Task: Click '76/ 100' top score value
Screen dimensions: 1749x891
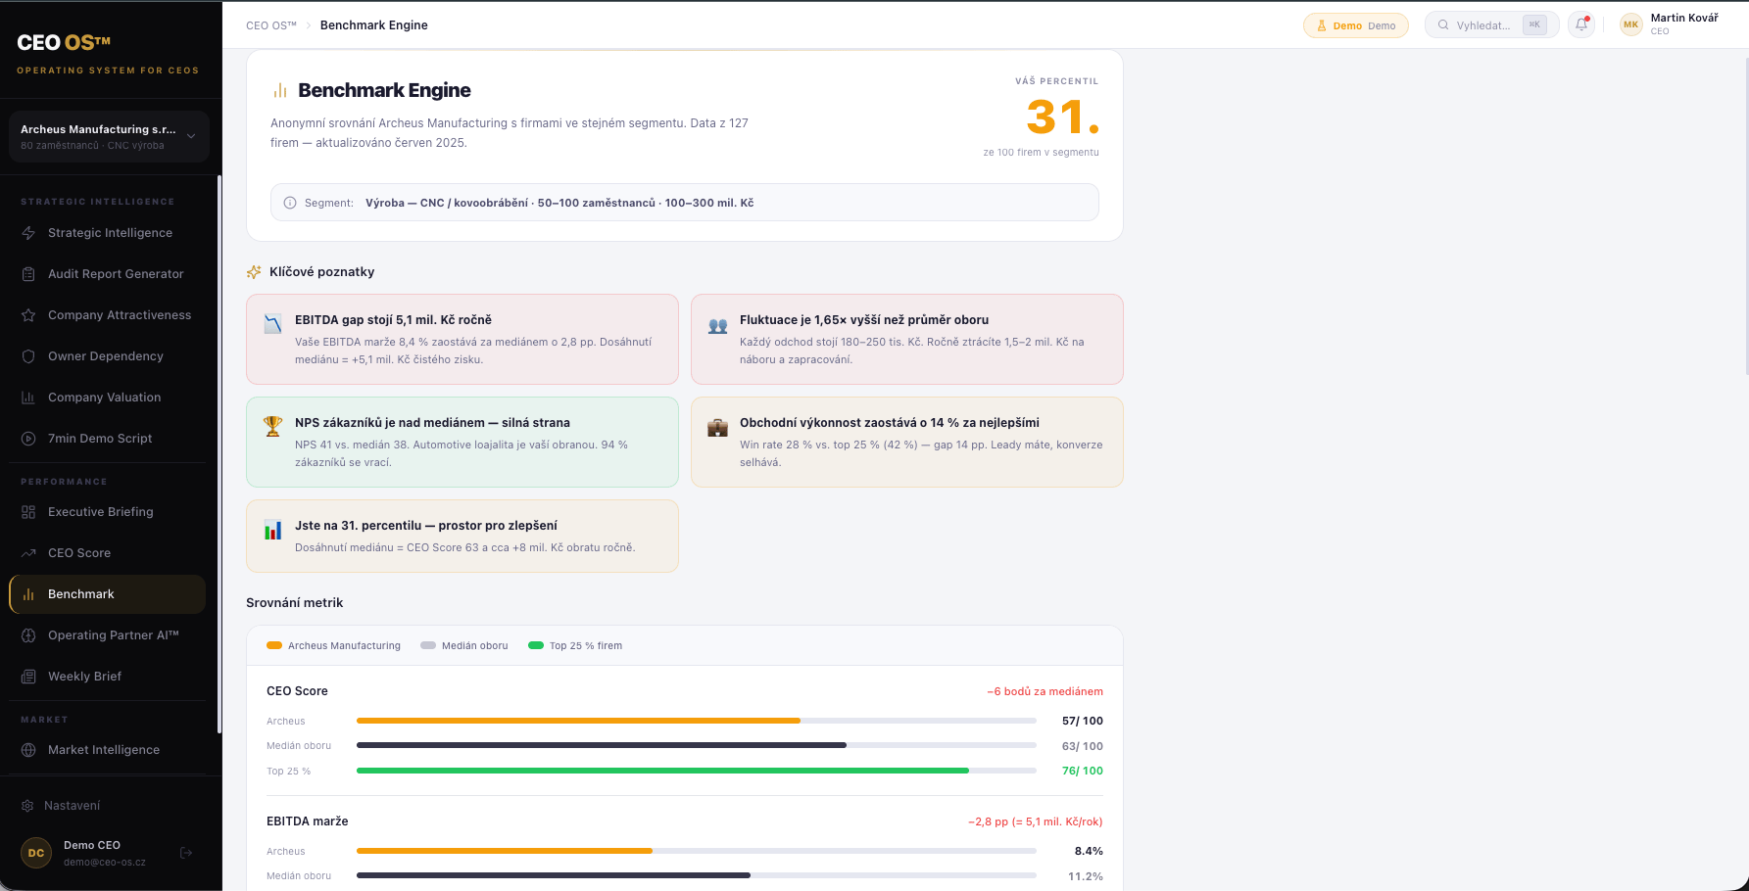Action: click(x=1083, y=771)
